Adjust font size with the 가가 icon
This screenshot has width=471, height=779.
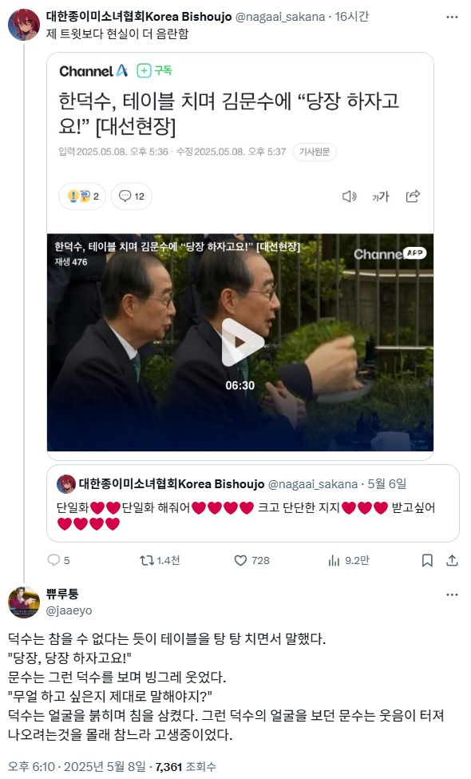coord(381,197)
